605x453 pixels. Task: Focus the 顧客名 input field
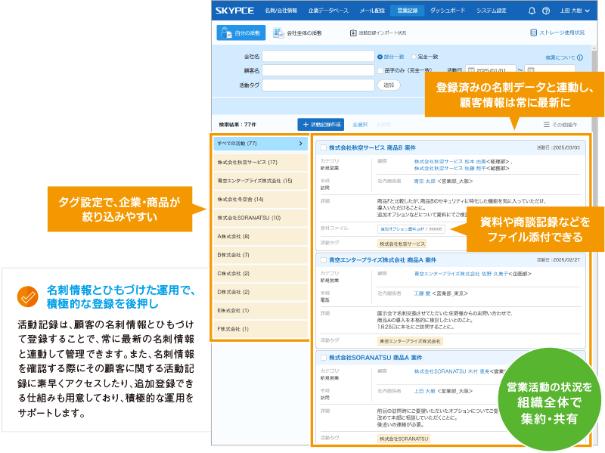pos(318,70)
